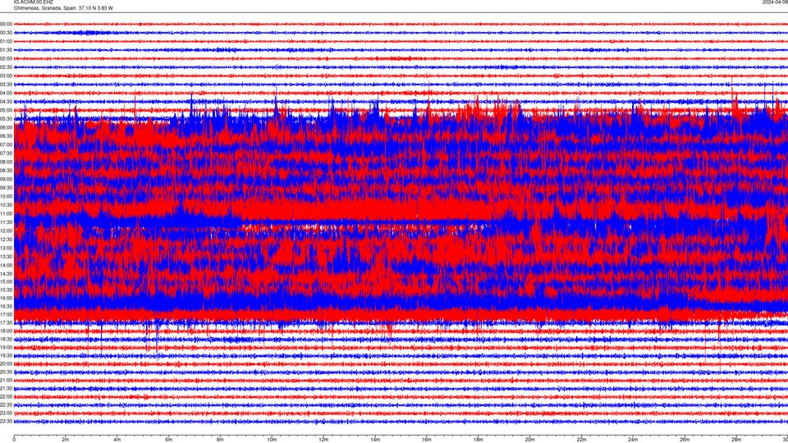The width and height of the screenshot is (788, 443).
Task: Select the 00:30 trace time label
Action: [x=6, y=33]
